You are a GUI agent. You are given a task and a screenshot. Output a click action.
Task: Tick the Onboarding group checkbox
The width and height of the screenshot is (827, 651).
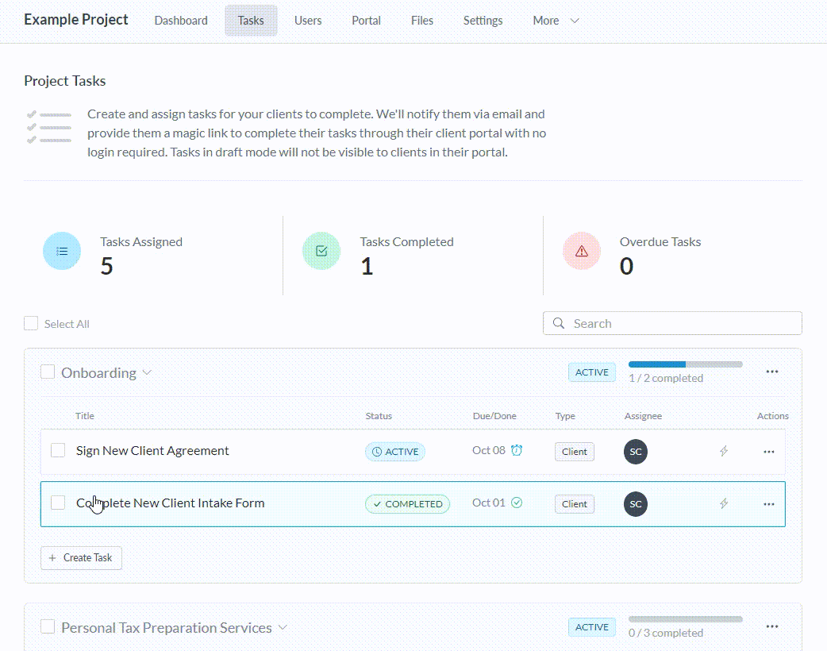click(x=48, y=372)
